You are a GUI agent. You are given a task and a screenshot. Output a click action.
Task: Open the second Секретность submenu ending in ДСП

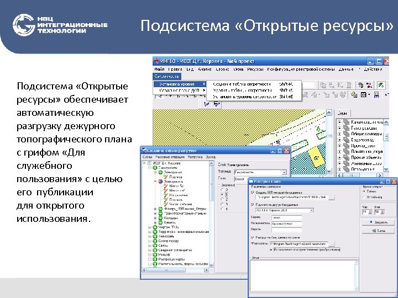(x=180, y=90)
